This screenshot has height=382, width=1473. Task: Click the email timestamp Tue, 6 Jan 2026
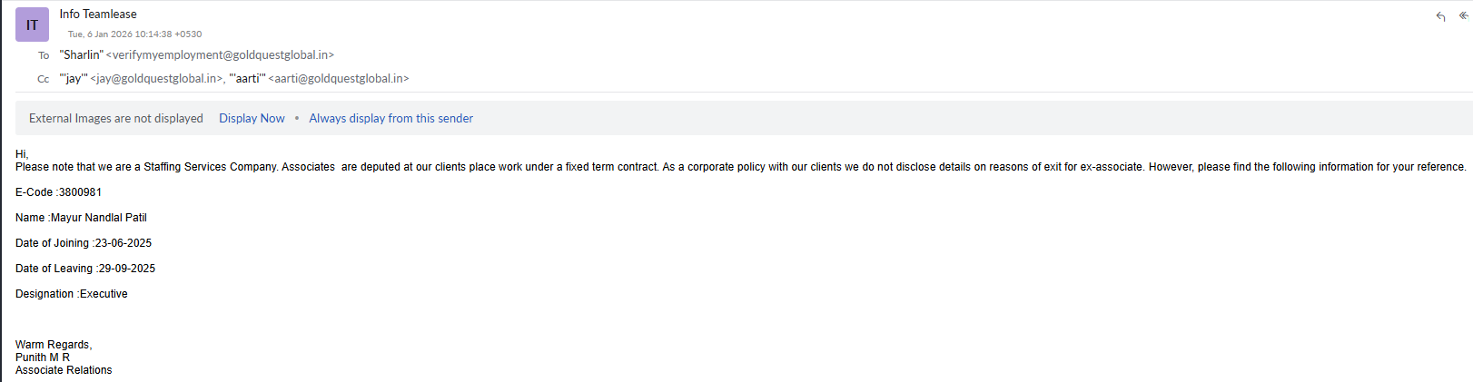pyautogui.click(x=134, y=34)
